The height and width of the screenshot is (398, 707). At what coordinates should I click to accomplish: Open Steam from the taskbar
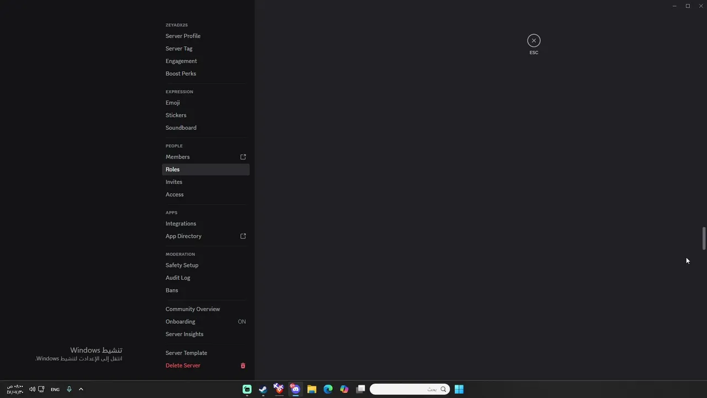[263, 389]
